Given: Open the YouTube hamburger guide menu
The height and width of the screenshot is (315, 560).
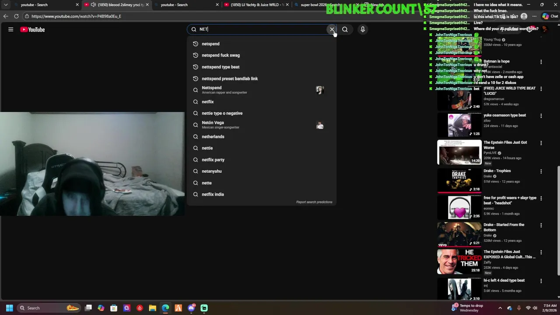Looking at the screenshot, I should pos(10,29).
